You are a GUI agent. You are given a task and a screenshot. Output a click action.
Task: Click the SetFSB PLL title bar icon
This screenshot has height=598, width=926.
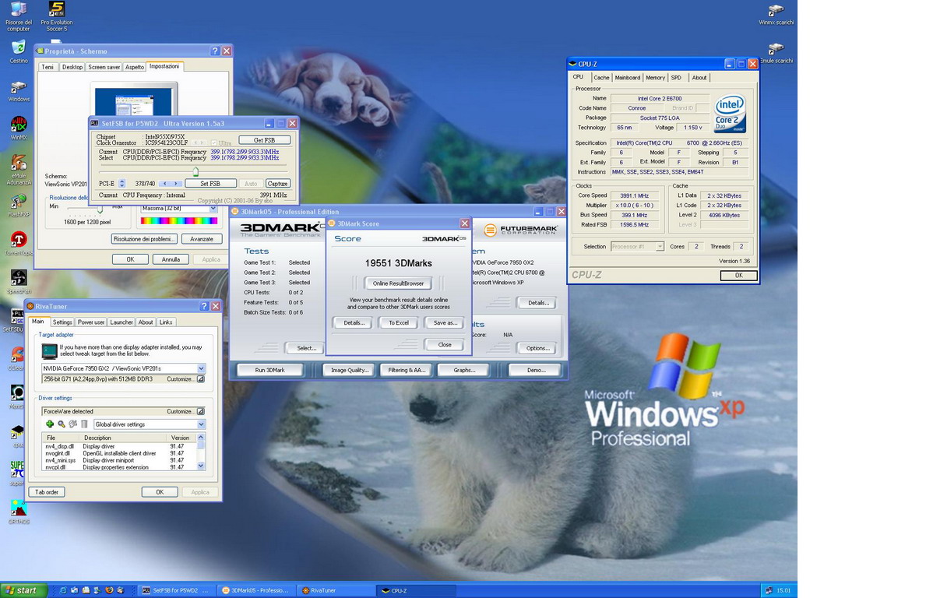point(94,123)
